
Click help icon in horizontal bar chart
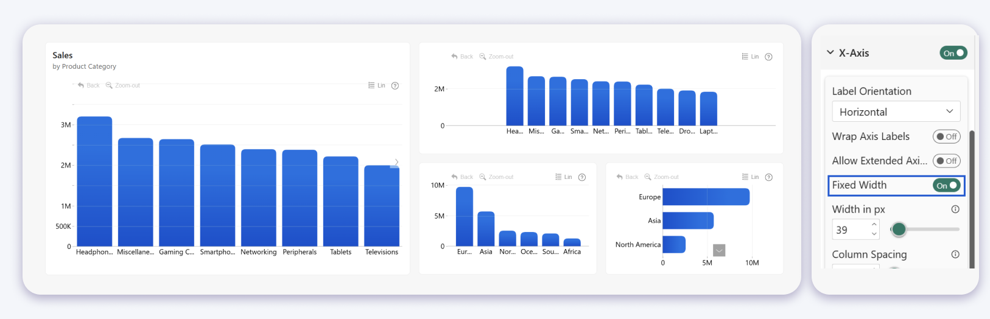pos(769,177)
